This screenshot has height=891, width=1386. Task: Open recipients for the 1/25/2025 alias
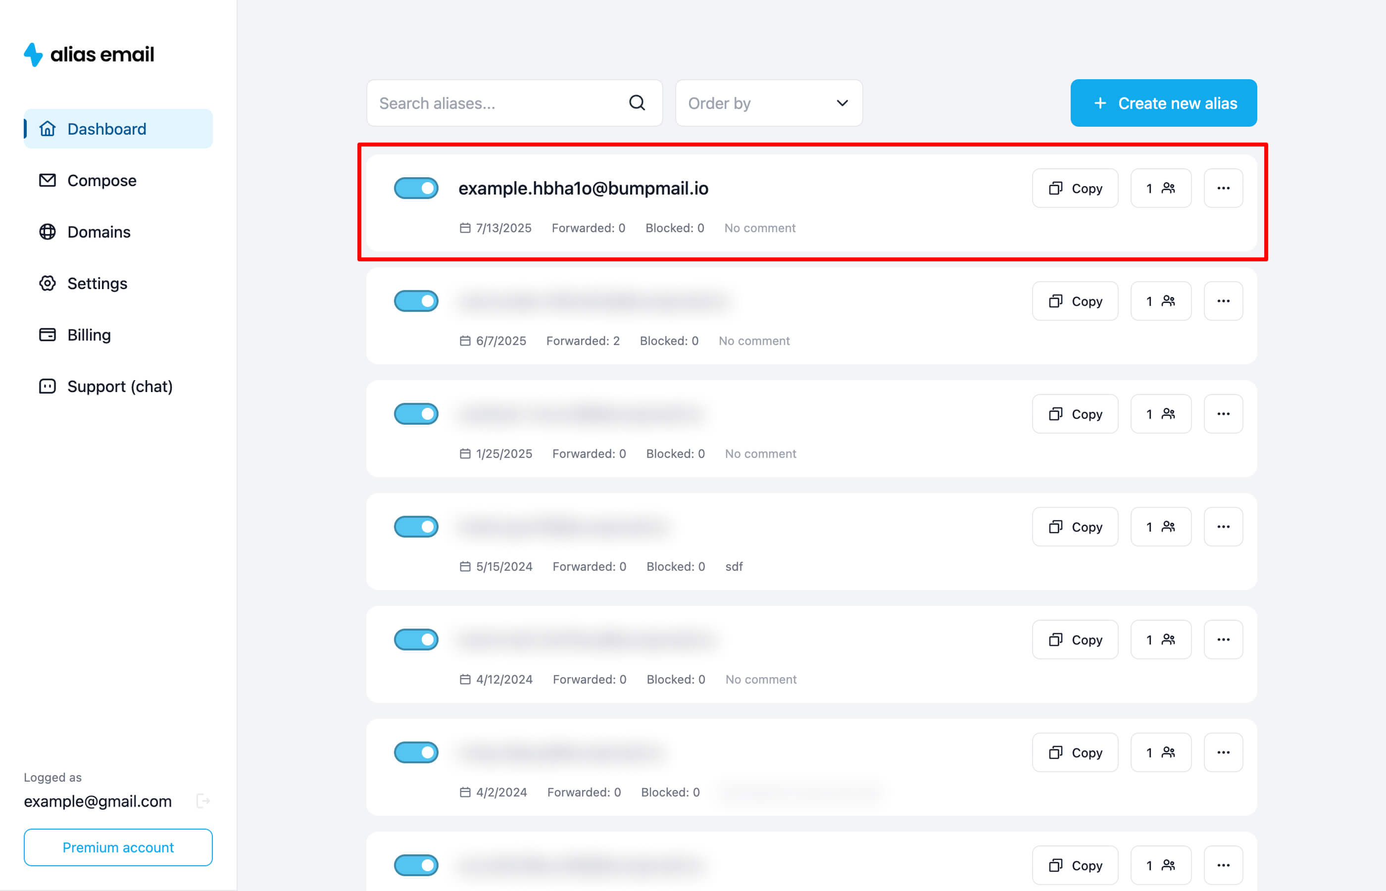point(1160,414)
